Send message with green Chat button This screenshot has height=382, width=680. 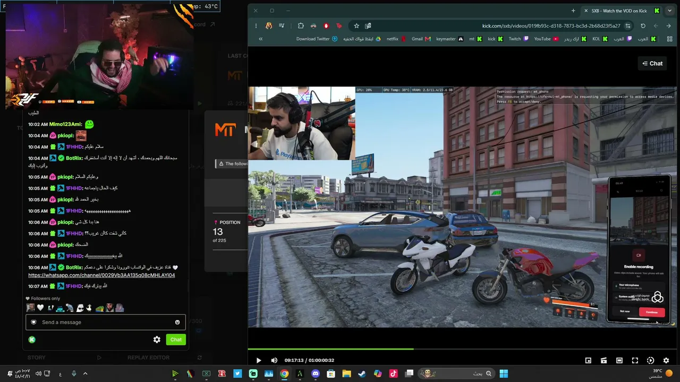click(176, 340)
